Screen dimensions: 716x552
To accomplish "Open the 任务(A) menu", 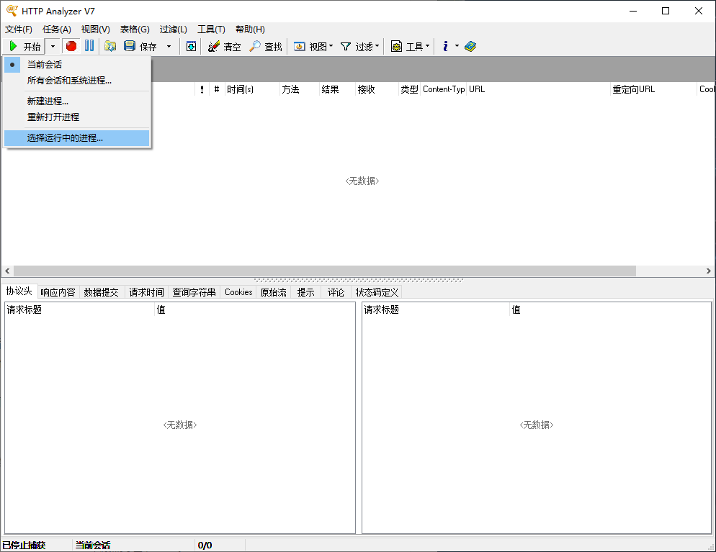I will (57, 30).
